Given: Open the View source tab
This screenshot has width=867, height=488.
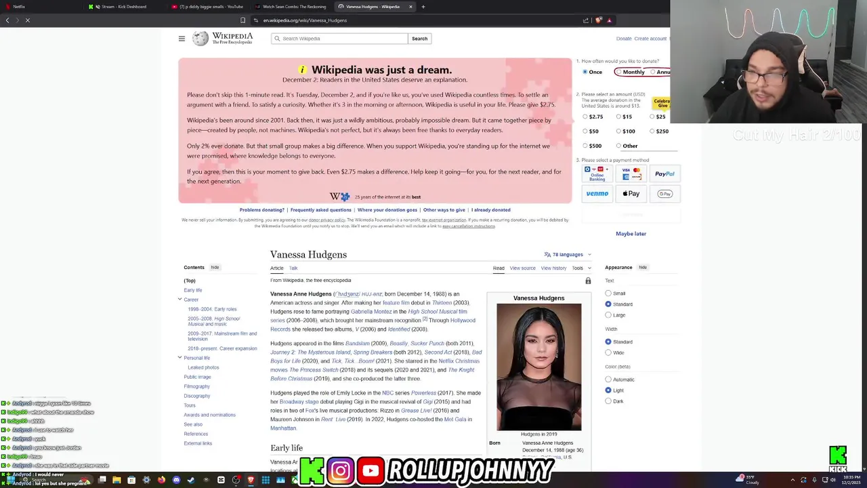Looking at the screenshot, I should click(522, 268).
